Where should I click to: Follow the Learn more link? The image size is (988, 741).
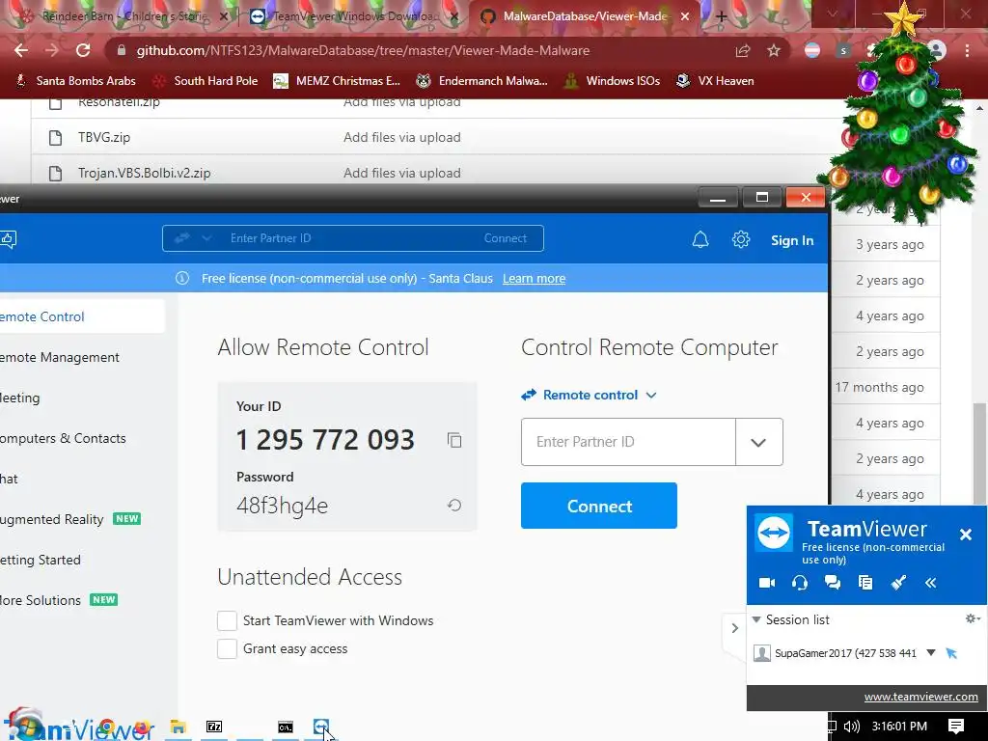[x=534, y=279]
